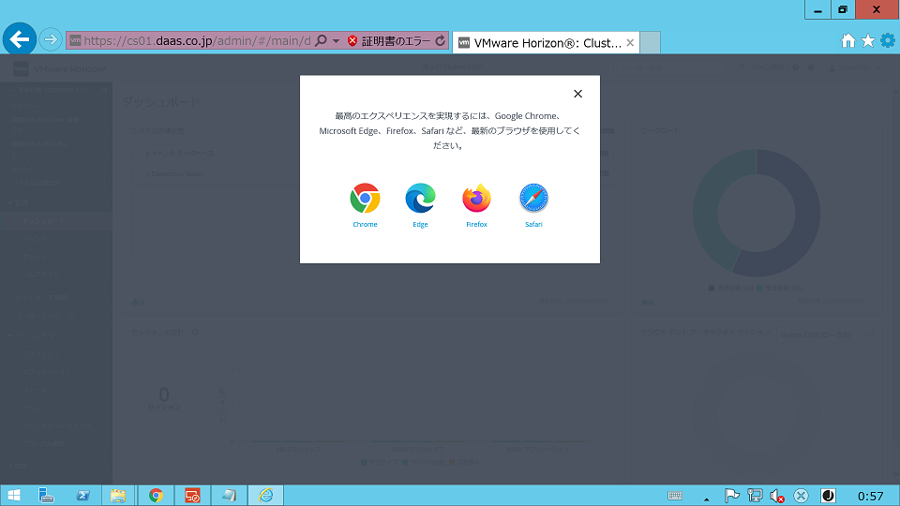
Task: Open the Windows Start button
Action: [14, 495]
